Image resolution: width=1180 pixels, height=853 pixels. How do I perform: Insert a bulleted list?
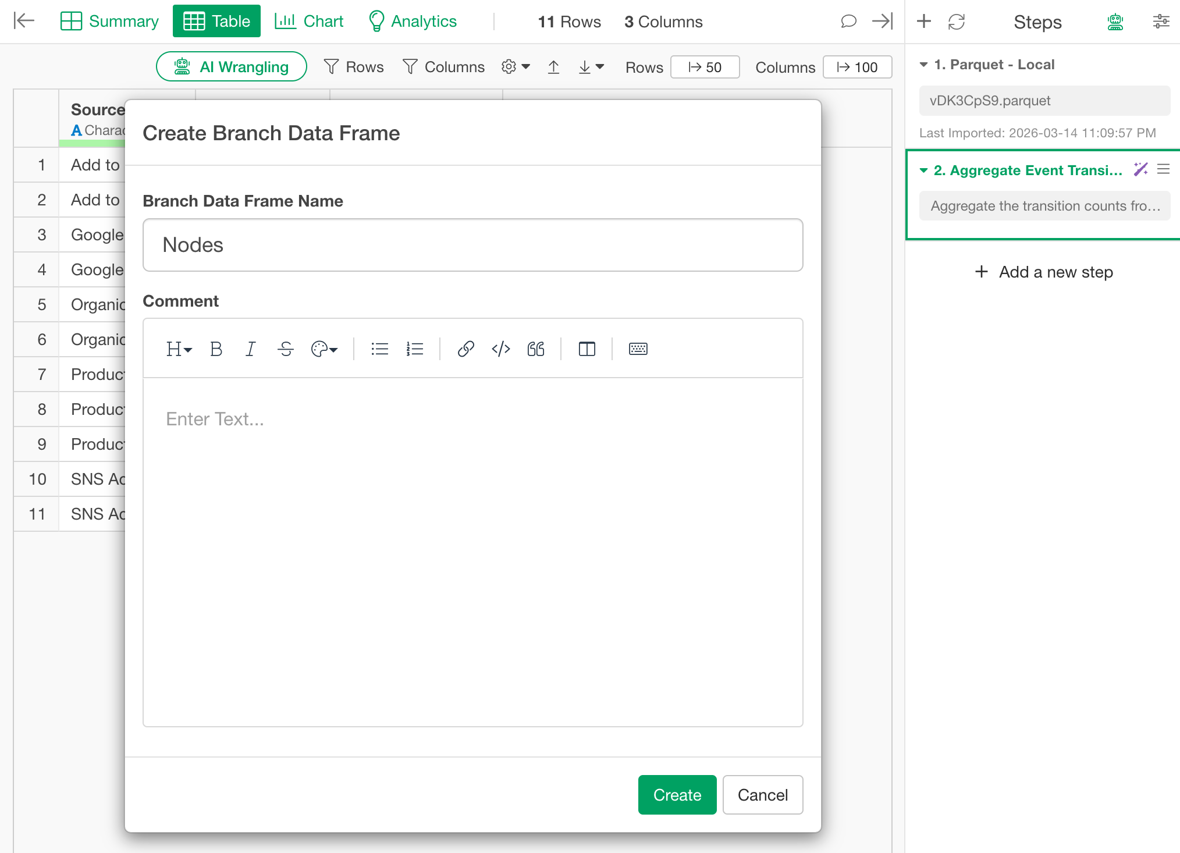[379, 349]
